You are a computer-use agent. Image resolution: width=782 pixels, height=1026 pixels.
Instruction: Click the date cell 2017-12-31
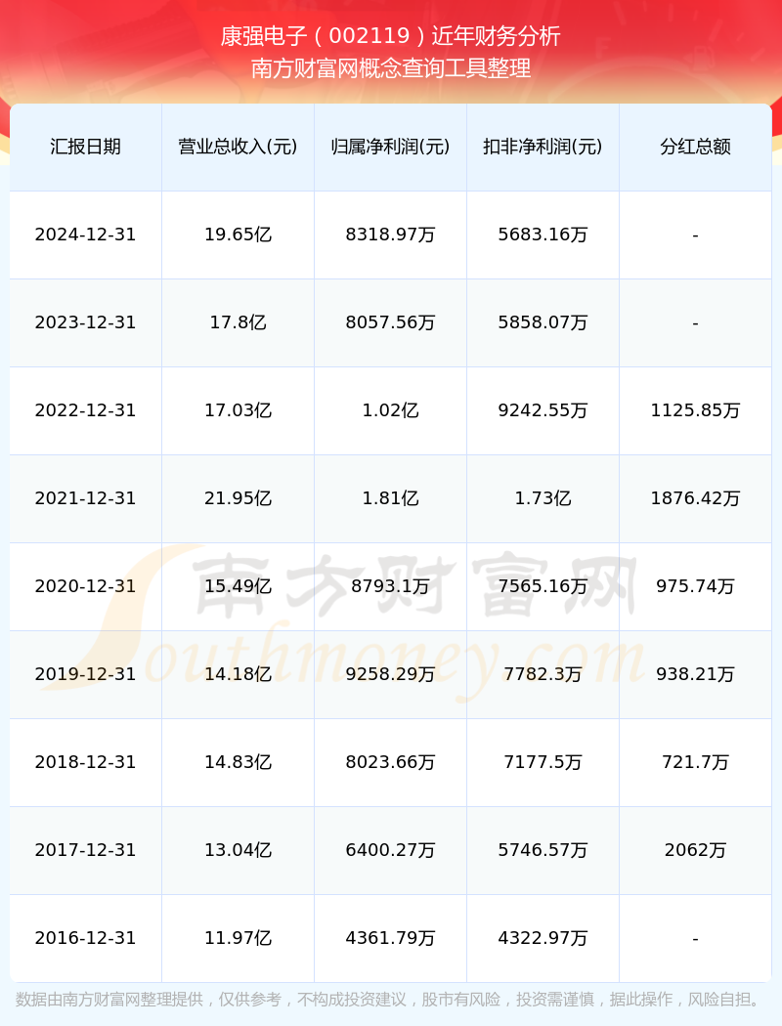86,850
